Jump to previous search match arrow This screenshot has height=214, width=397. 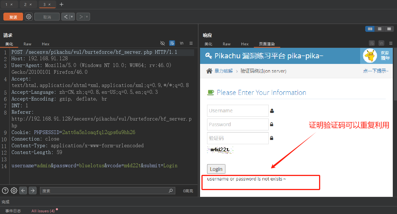[23, 191]
